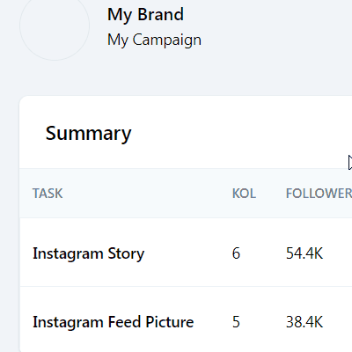The width and height of the screenshot is (352, 352).
Task: Sort by the TASK column header
Action: 48,194
